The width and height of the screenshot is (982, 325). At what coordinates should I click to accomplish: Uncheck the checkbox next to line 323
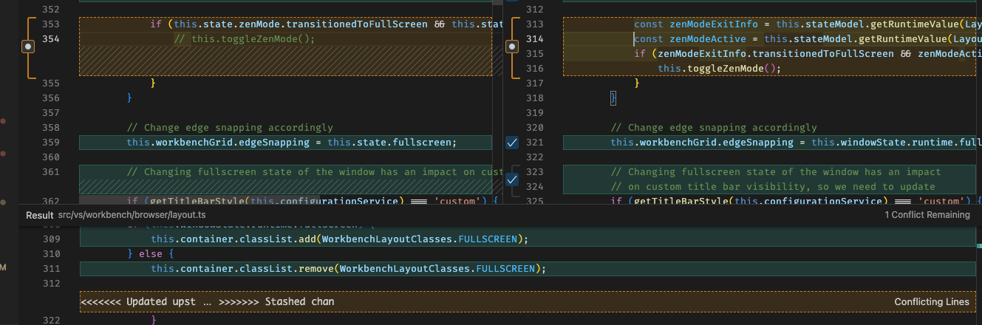513,179
